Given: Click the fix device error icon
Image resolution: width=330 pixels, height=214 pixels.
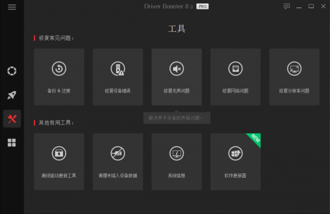Looking at the screenshot, I should click(118, 69).
